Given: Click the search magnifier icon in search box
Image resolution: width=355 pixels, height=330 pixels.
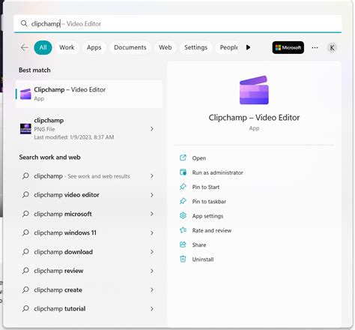Looking at the screenshot, I should point(24,23).
